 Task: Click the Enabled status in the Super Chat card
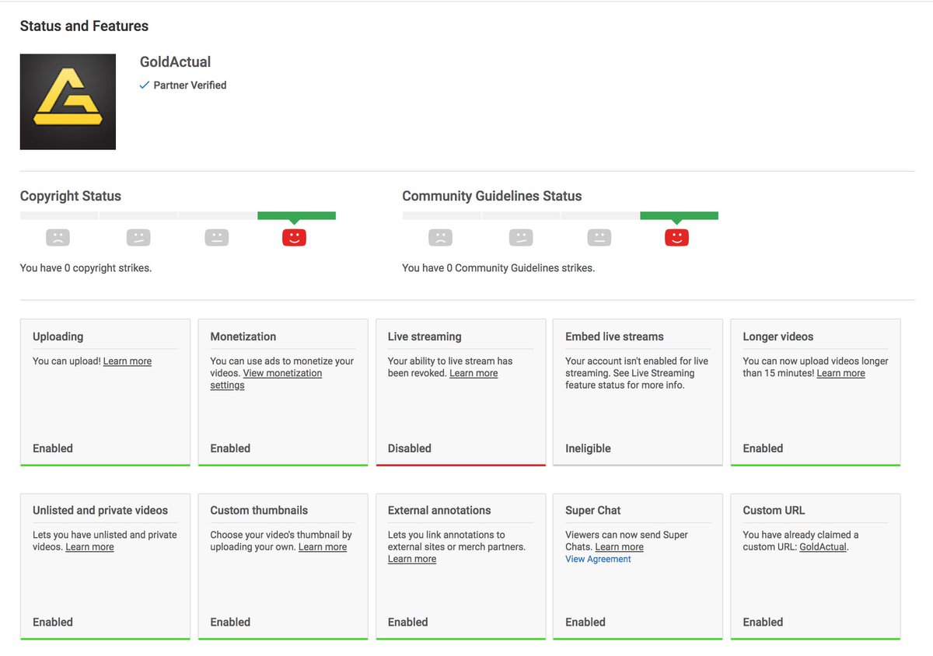tap(585, 623)
